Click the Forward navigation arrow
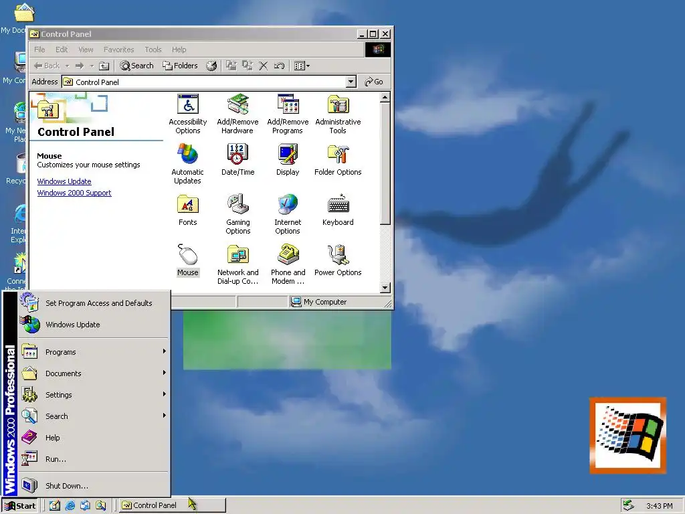685x514 pixels. point(80,66)
